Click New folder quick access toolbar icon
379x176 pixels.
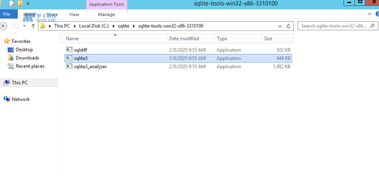click(x=20, y=4)
